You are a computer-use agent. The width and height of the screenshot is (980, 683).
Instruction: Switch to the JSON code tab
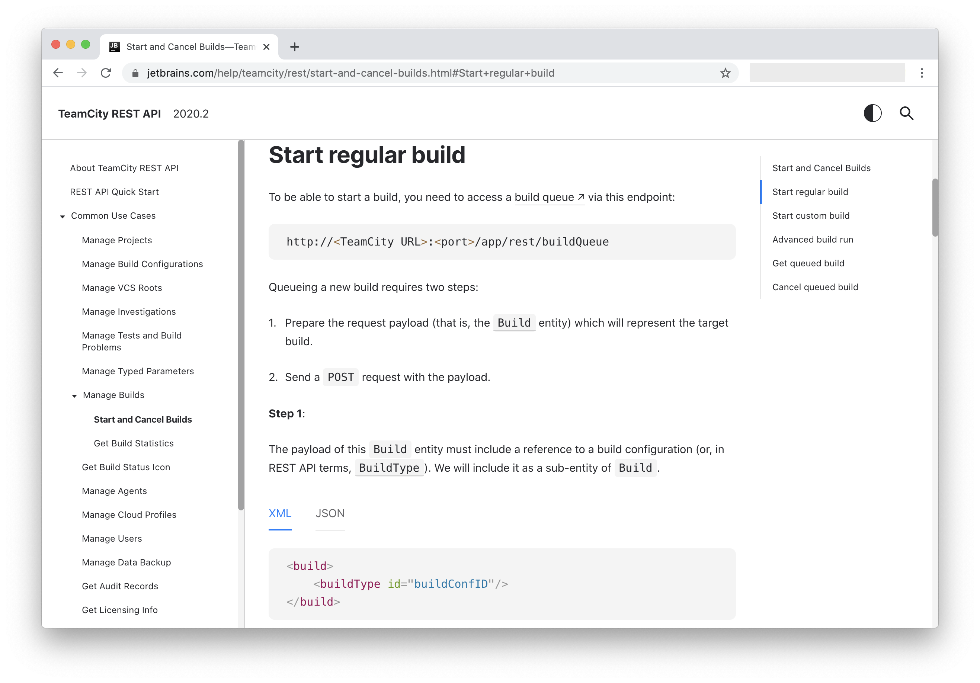pyautogui.click(x=330, y=513)
